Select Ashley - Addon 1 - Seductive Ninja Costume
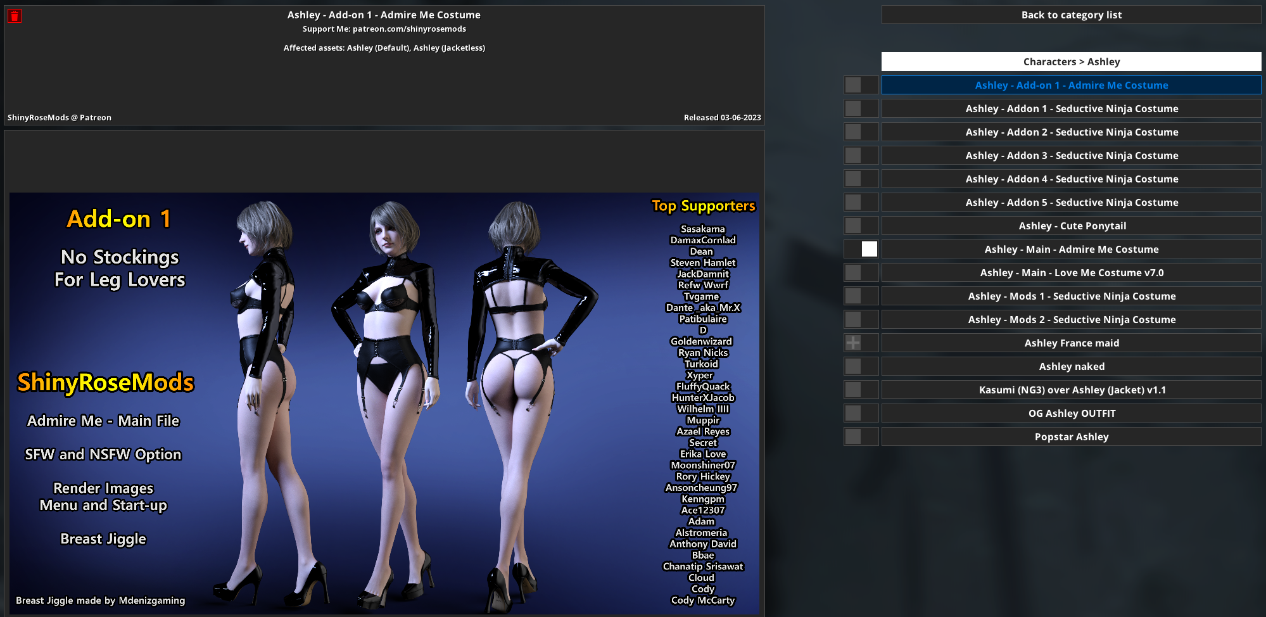Image resolution: width=1266 pixels, height=617 pixels. pyautogui.click(x=1071, y=108)
